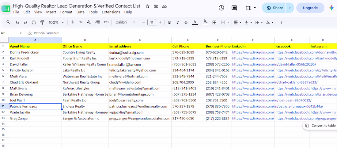The image size is (337, 148).
Task: Open the View menu
Action: pos(38,12)
